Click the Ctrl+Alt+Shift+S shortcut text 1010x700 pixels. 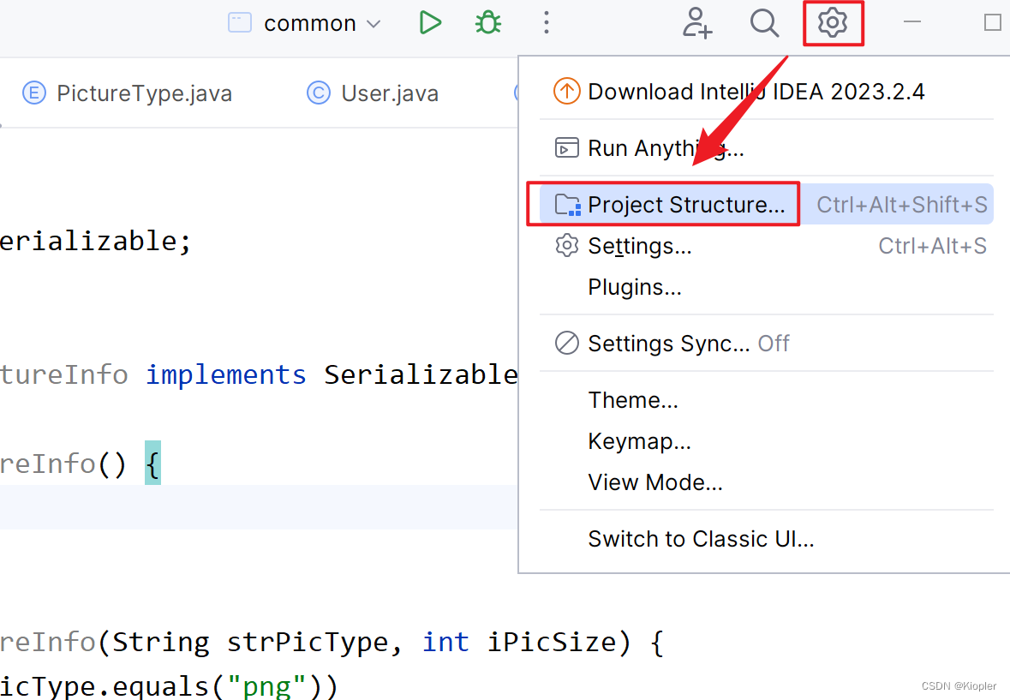click(902, 205)
